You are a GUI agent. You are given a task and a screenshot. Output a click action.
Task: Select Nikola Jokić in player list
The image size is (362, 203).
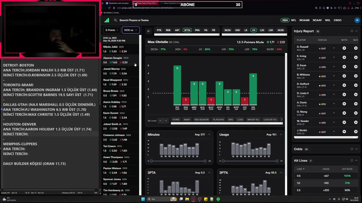121,49
